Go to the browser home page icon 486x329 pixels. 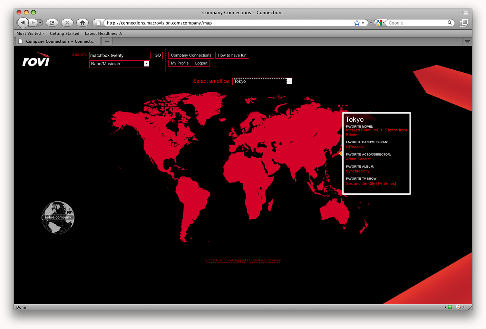(82, 23)
